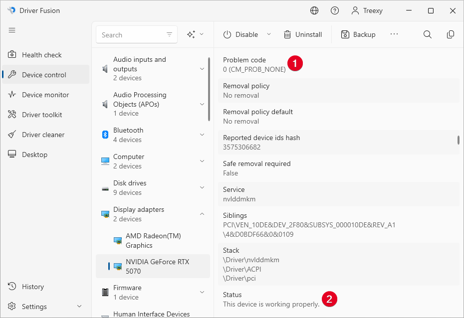Click the Audio inputs speaker icon
464x318 pixels.
tap(105, 69)
